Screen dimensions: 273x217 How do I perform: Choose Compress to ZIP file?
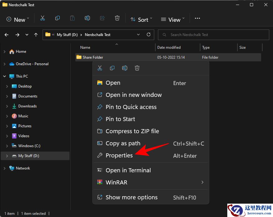[151, 131]
